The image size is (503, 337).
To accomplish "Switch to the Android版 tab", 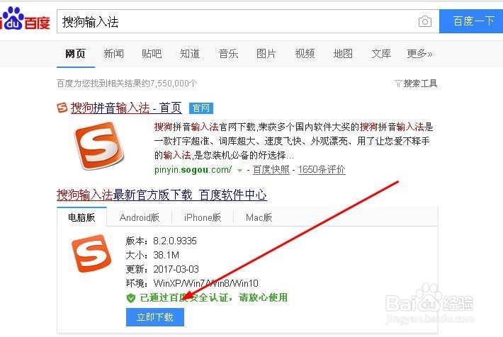I will pos(140,218).
